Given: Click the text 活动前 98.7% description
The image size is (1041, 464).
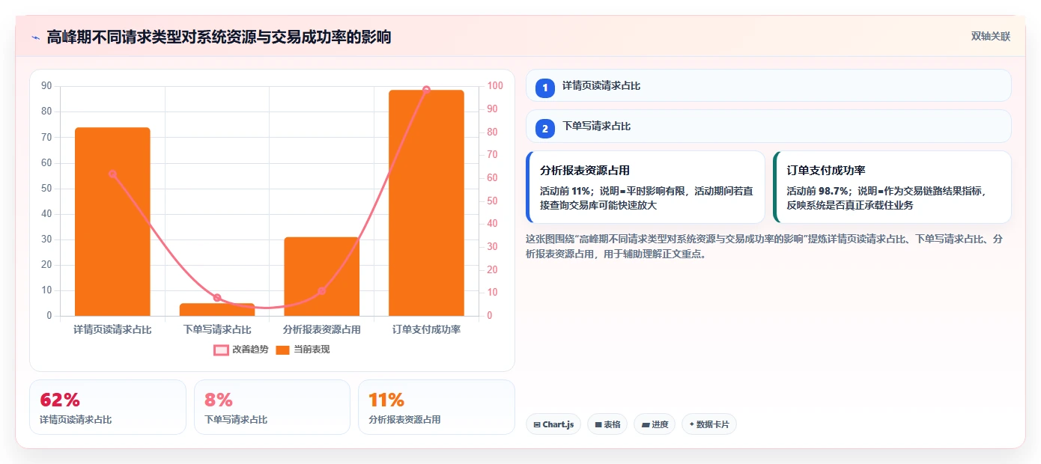Looking at the screenshot, I should point(887,198).
